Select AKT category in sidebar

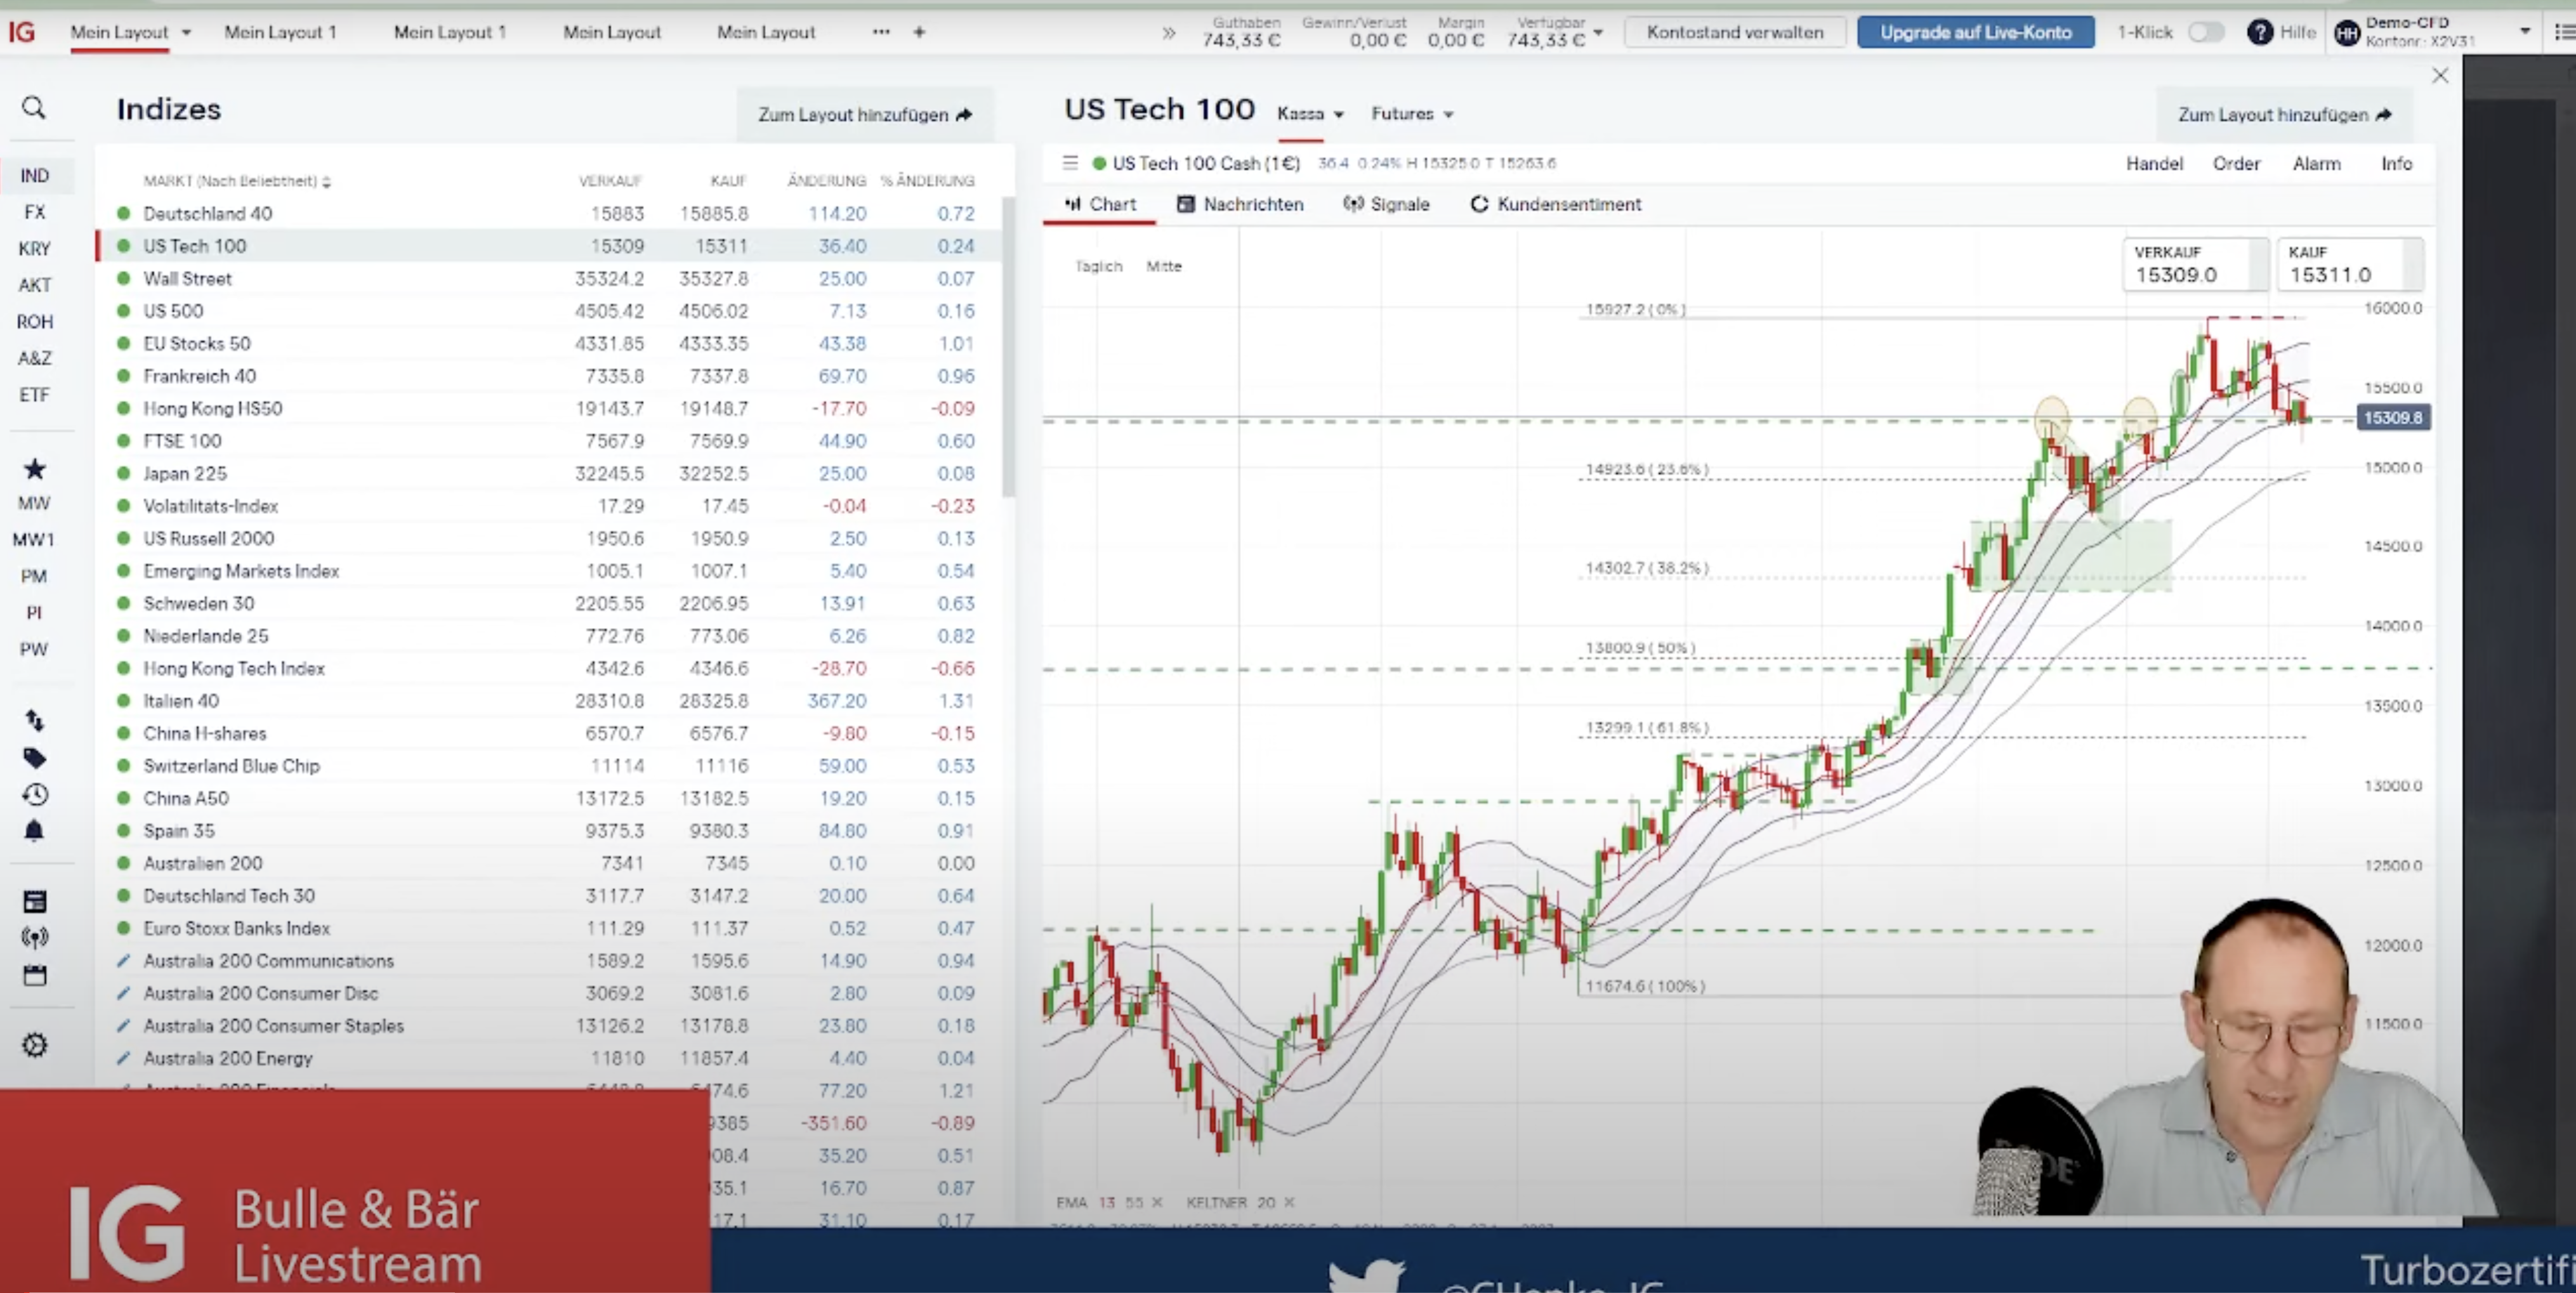click(35, 285)
